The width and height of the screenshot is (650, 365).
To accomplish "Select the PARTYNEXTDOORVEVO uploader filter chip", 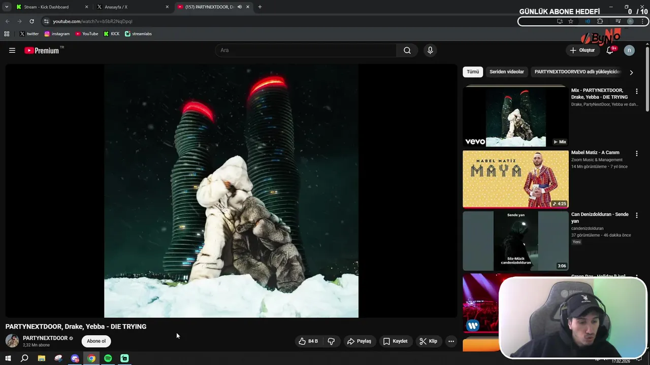I will 578,72.
